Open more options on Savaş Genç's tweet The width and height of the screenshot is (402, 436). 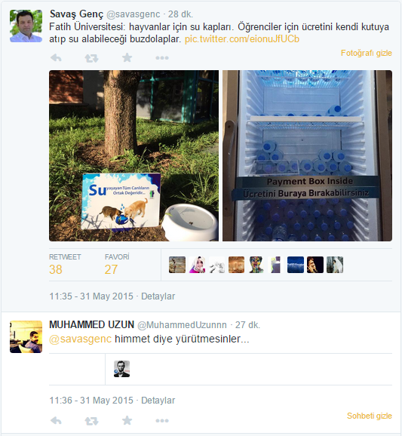pyautogui.click(x=162, y=58)
